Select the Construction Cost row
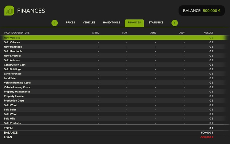Image resolution: width=230 pixels, height=144 pixels. pos(14,65)
